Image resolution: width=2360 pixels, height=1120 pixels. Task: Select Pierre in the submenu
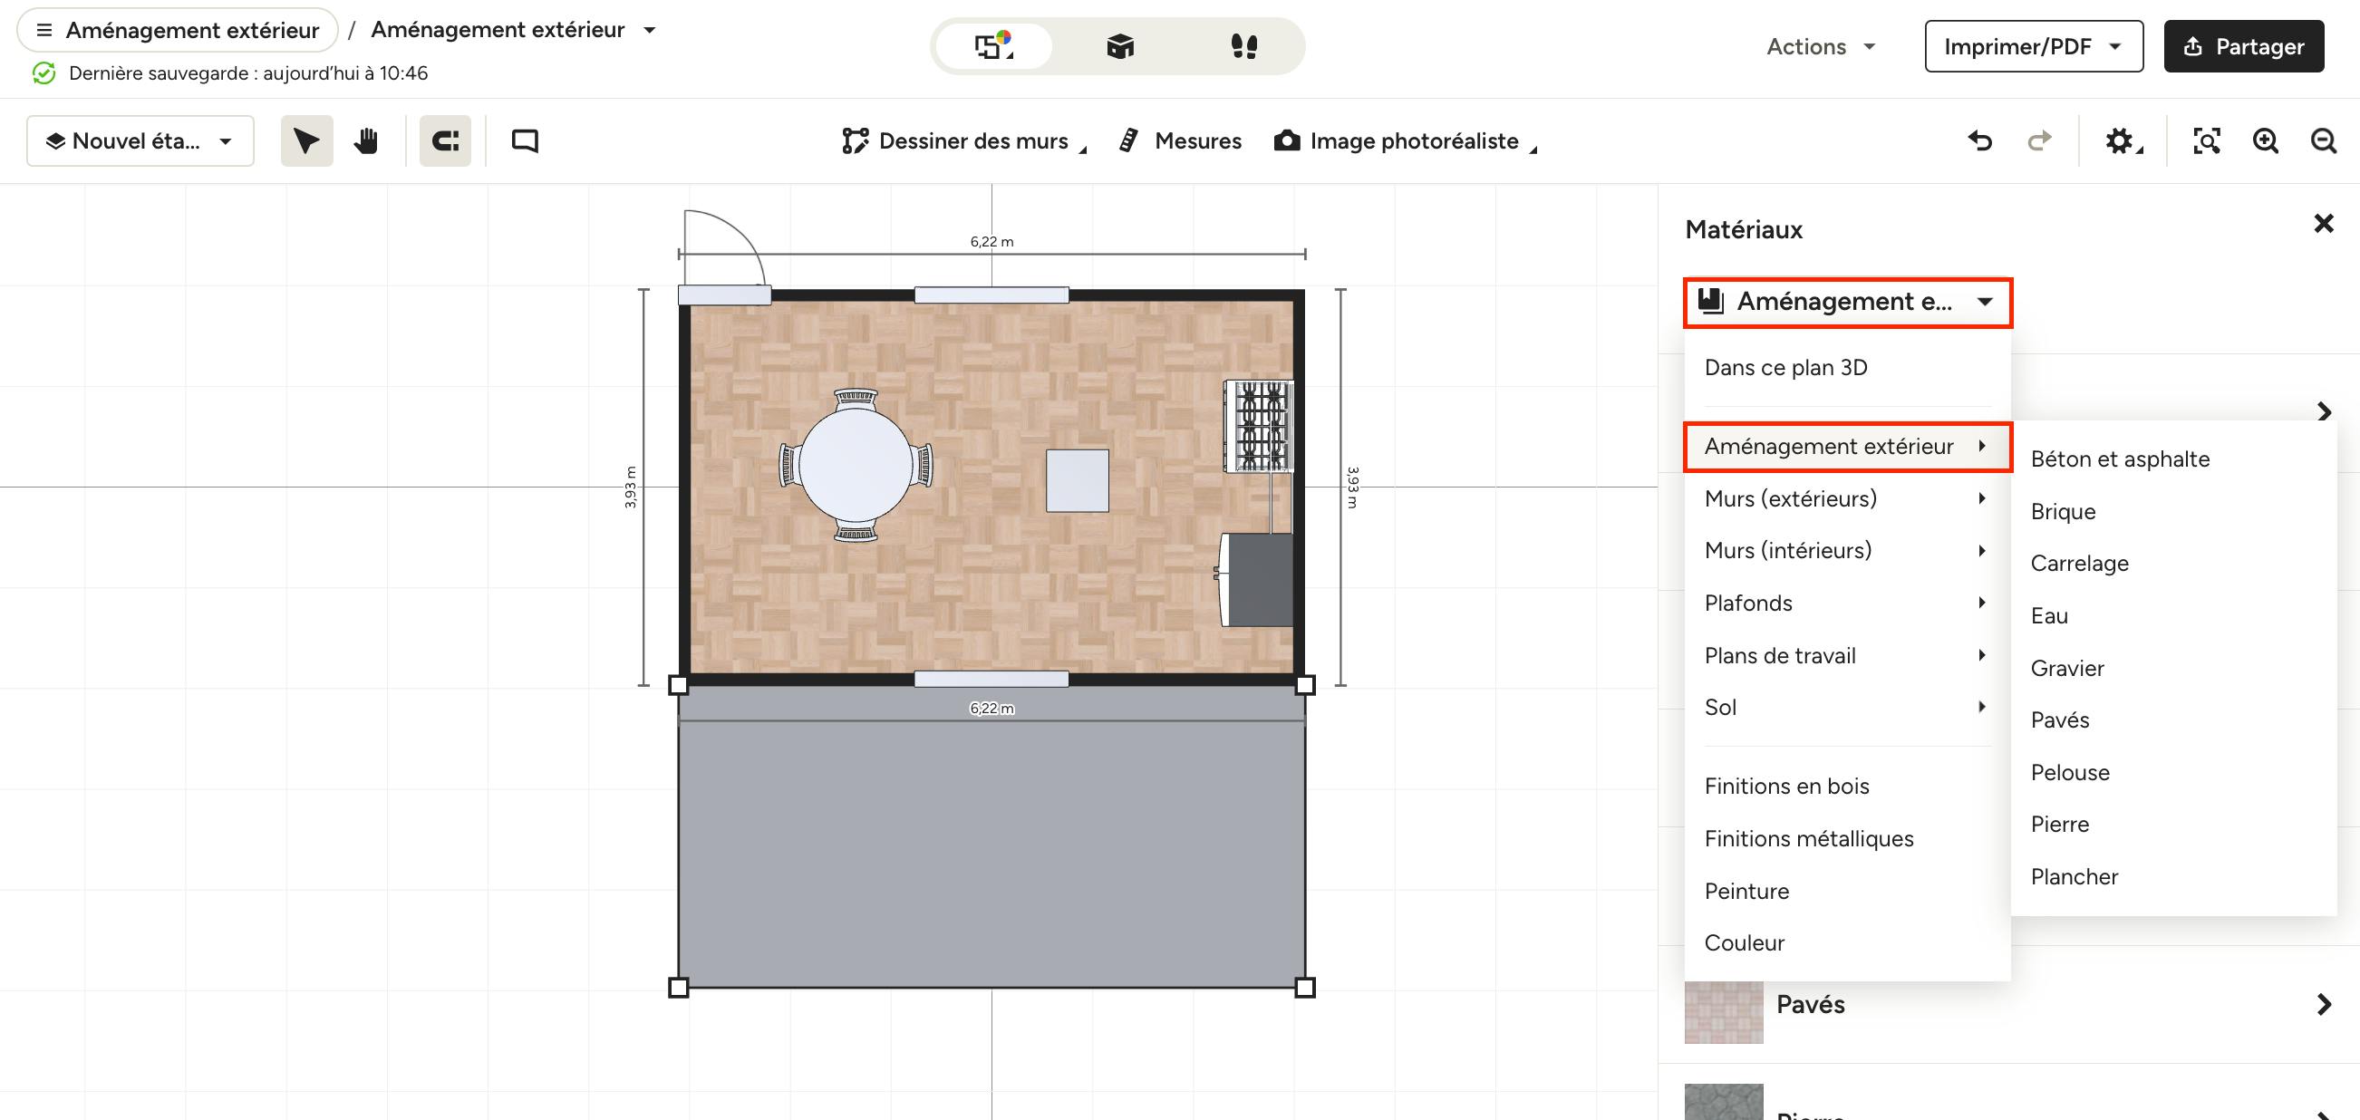pyautogui.click(x=2173, y=825)
